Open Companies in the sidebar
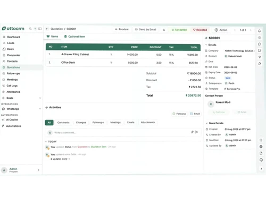266x199 pixels. pyautogui.click(x=13, y=55)
